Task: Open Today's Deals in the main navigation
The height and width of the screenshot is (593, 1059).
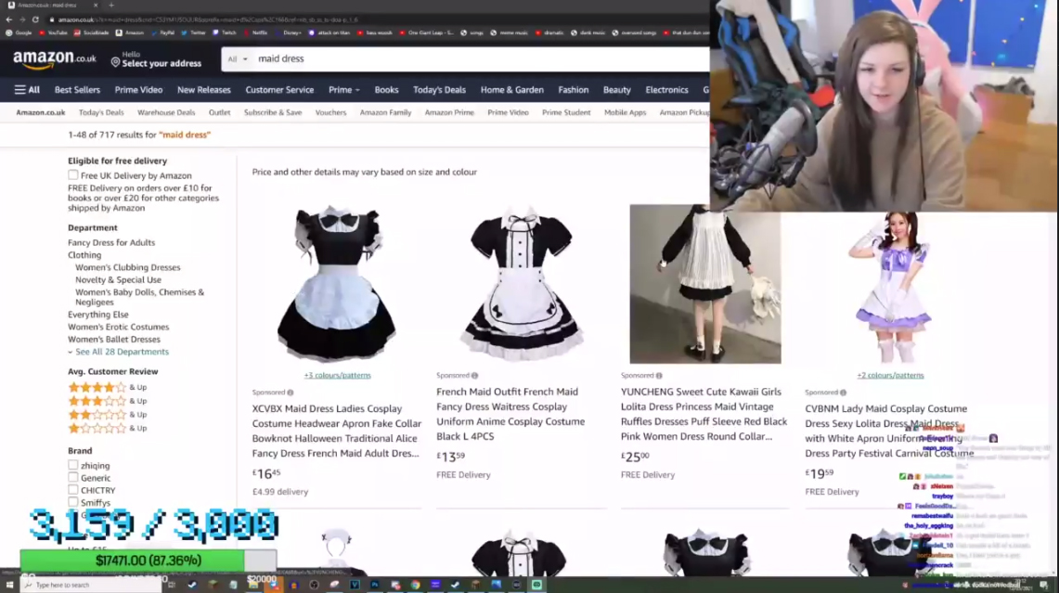Action: tap(440, 90)
